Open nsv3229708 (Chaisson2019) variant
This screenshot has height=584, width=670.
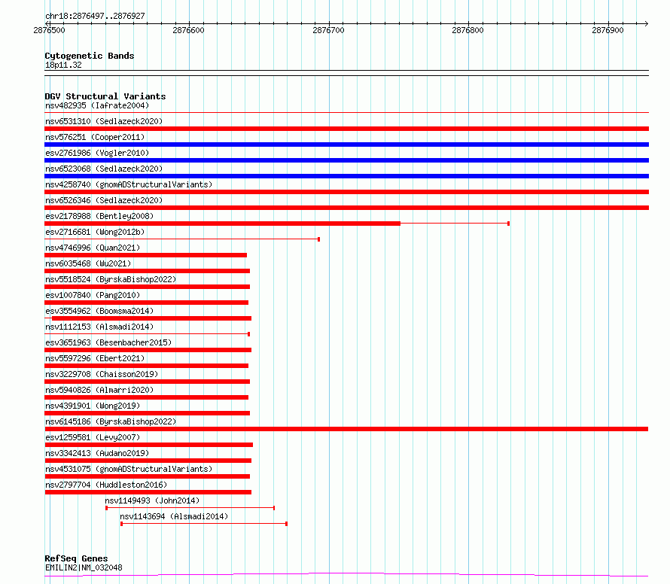(102, 374)
